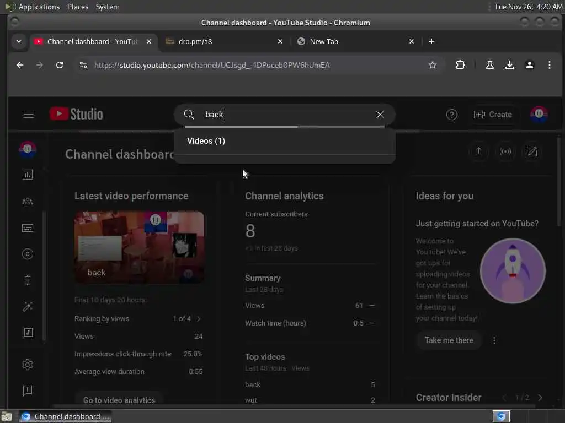Close the New Tab tab
This screenshot has width=565, height=423.
click(x=412, y=42)
